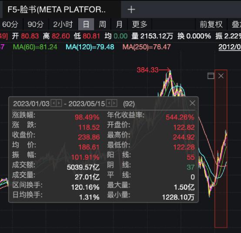Image resolution: width=241 pixels, height=233 pixels.
Task: Step start date 2023/01/03 backward
Action: pyautogui.click(x=54, y=103)
